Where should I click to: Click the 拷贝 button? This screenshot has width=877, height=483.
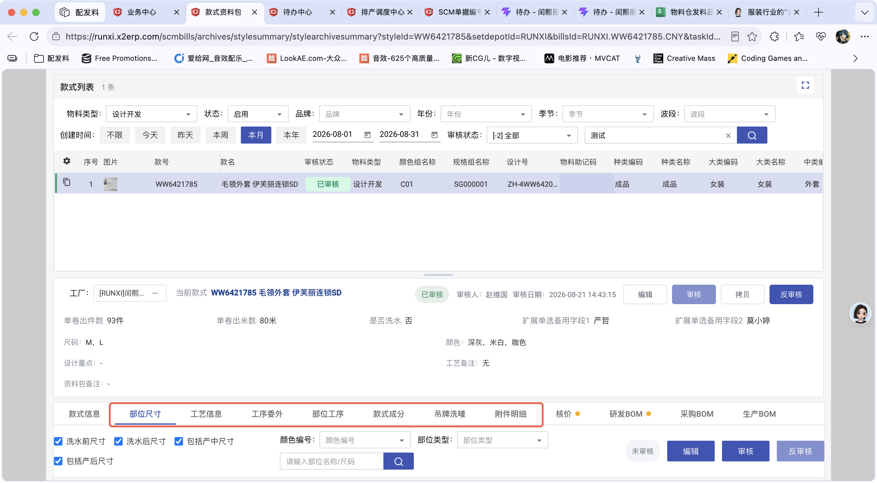coord(742,294)
